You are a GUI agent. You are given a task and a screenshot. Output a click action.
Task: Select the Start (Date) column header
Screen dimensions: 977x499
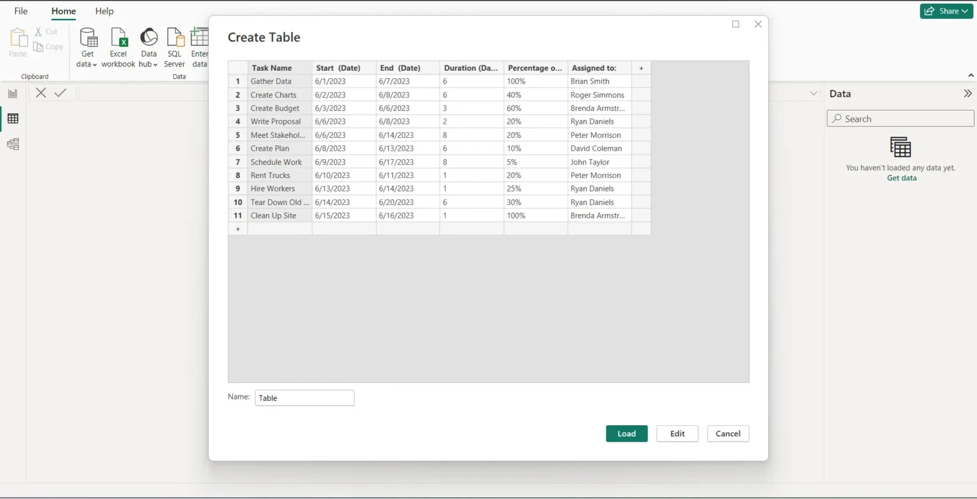click(x=344, y=68)
